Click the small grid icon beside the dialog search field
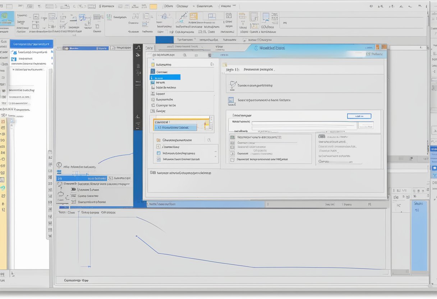 pos(210,55)
